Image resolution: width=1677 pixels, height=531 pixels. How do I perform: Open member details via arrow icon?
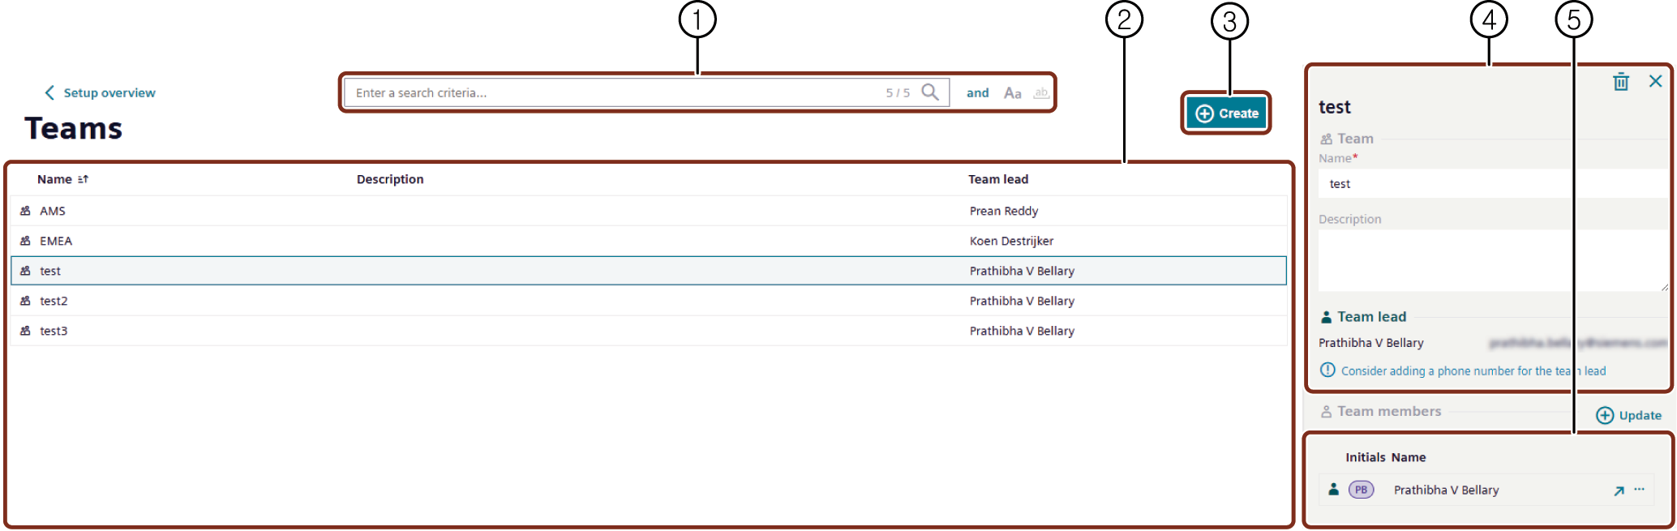1619,490
